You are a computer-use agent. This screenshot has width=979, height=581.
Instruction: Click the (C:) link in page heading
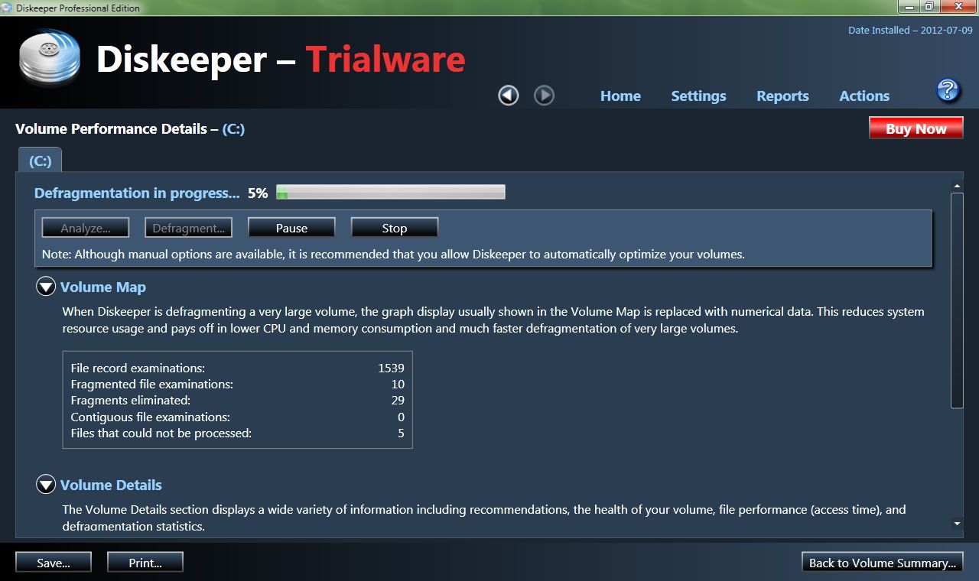[233, 129]
